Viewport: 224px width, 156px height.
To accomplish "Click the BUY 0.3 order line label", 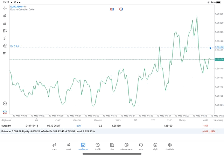I will [15, 46].
